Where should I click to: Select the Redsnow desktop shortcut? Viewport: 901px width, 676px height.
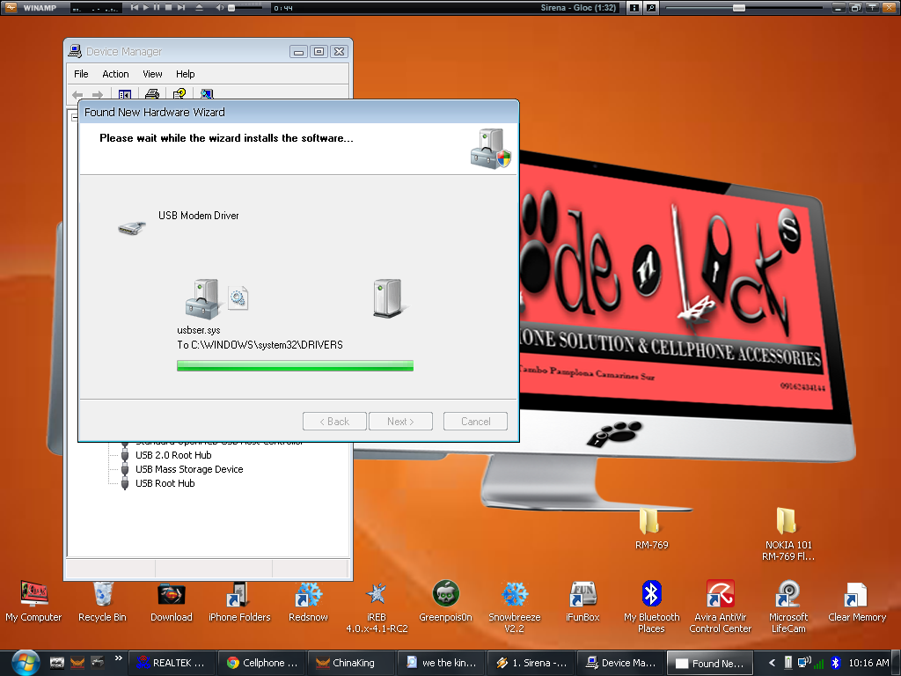pos(308,601)
